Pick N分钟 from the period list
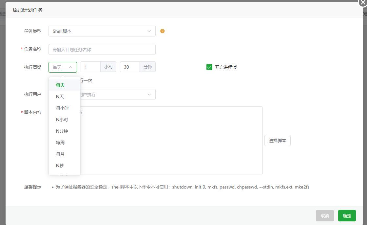This screenshot has width=367, height=225. [65, 131]
